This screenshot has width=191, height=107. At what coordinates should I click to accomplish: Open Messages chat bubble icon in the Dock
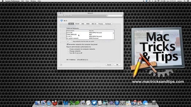pyautogui.click(x=145, y=103)
